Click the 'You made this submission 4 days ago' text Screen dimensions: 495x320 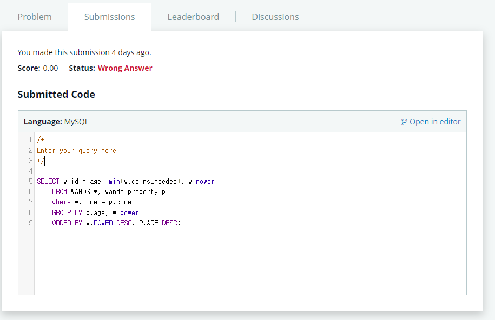(x=84, y=52)
